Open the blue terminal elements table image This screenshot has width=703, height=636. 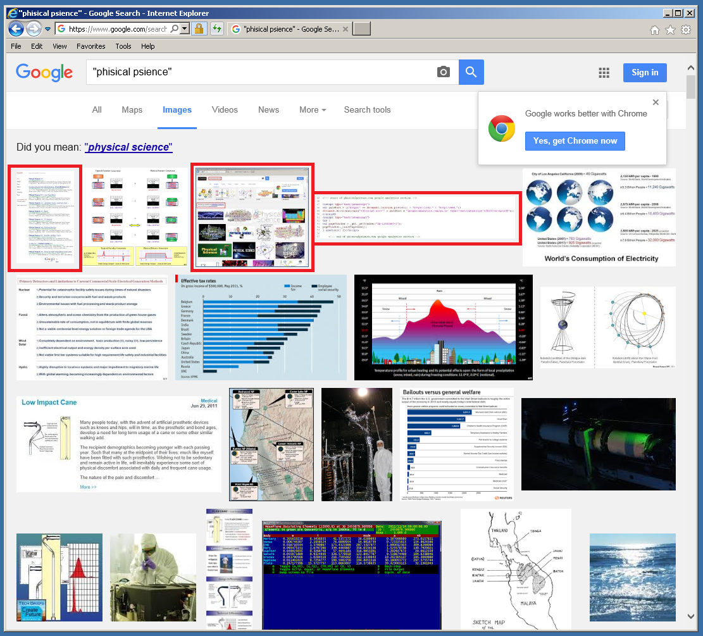tap(352, 575)
